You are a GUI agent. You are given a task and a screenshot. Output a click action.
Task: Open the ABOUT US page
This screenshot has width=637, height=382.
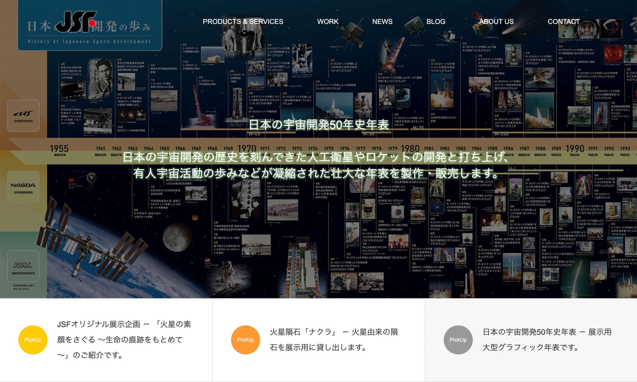(x=496, y=21)
